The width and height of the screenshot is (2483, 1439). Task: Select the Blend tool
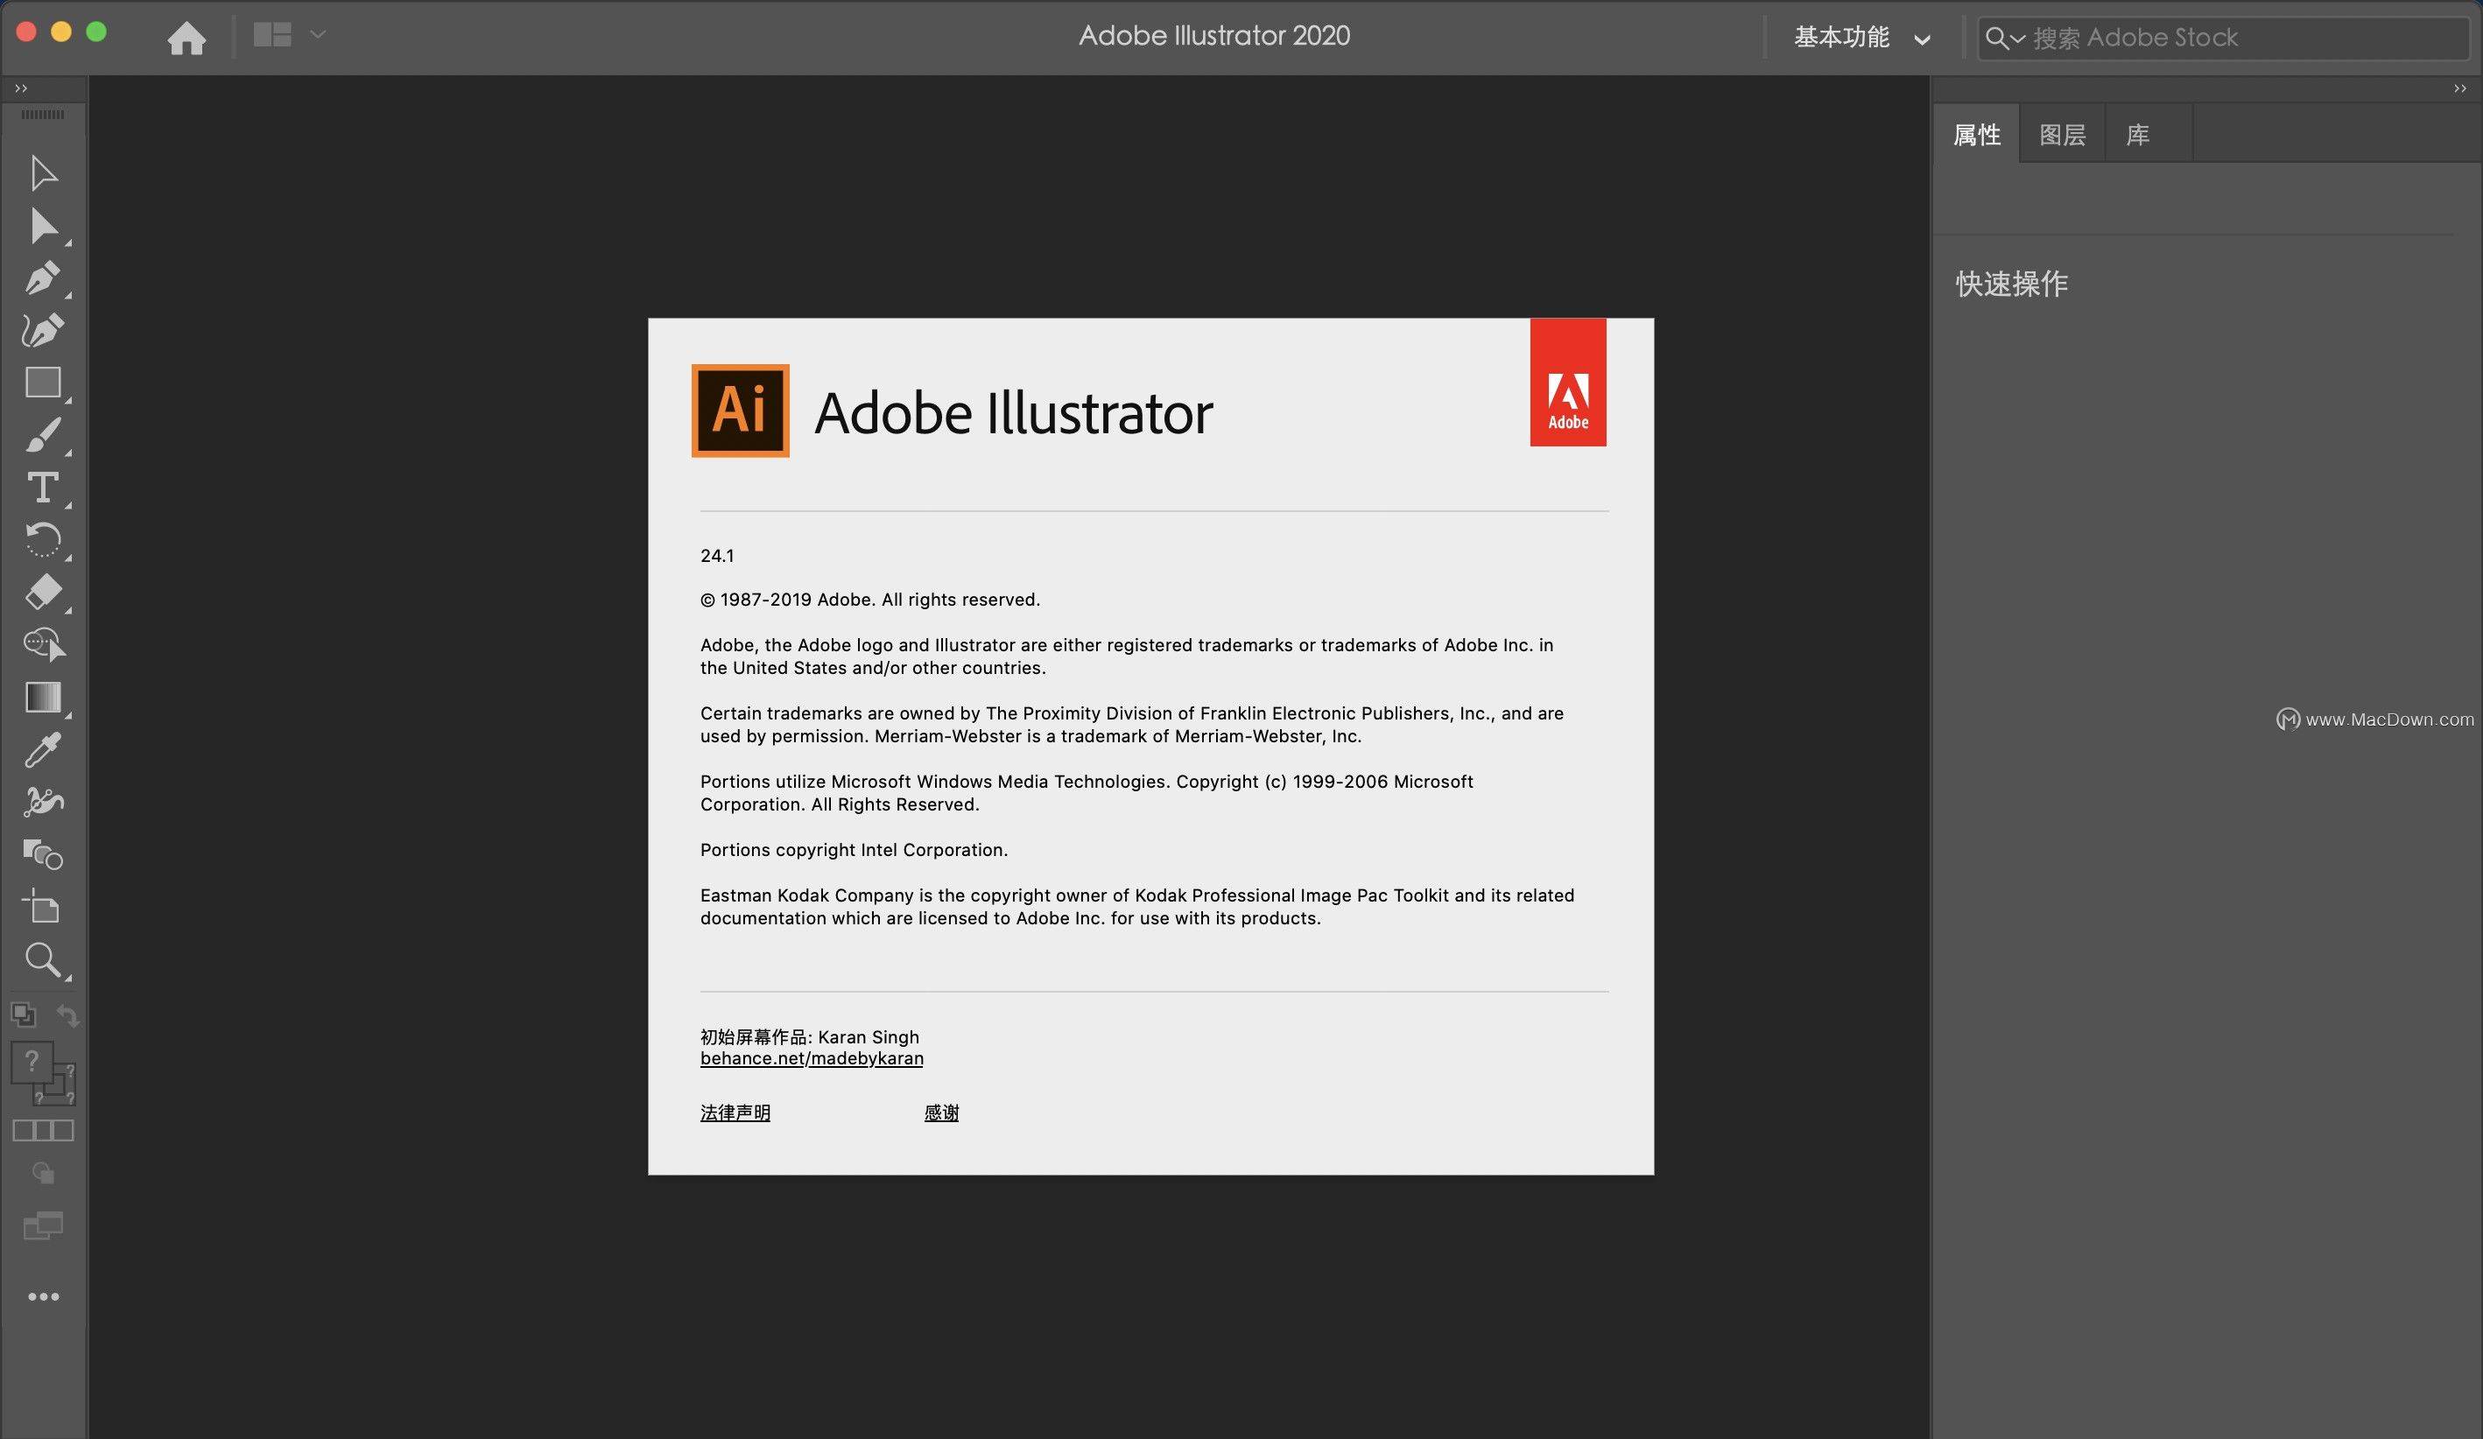(x=44, y=854)
